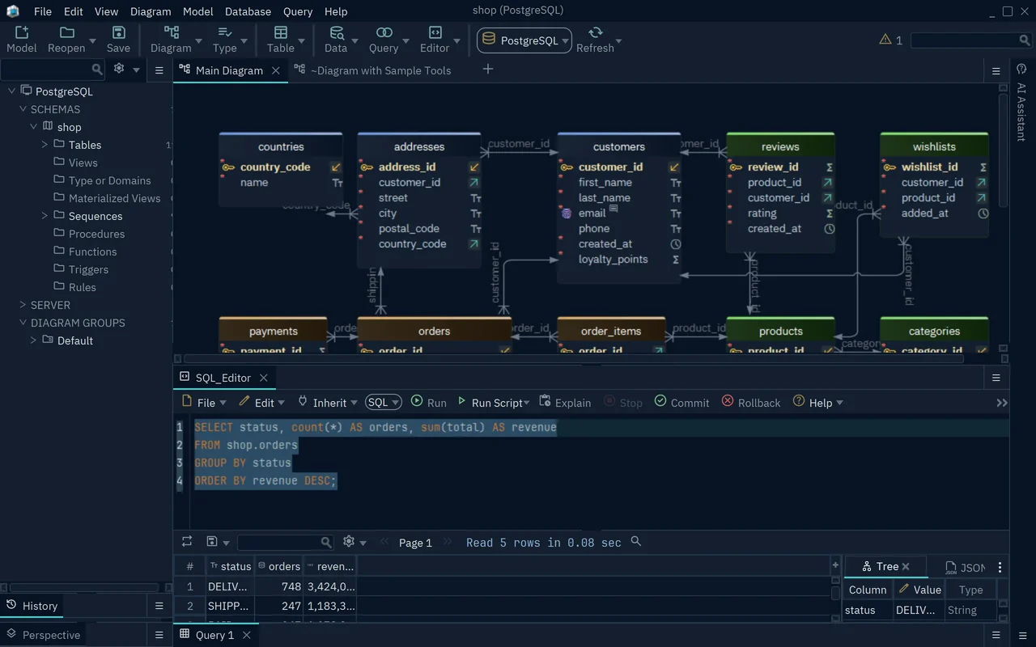Click the Inherit button in the SQL editor
The image size is (1036, 647).
pos(322,402)
